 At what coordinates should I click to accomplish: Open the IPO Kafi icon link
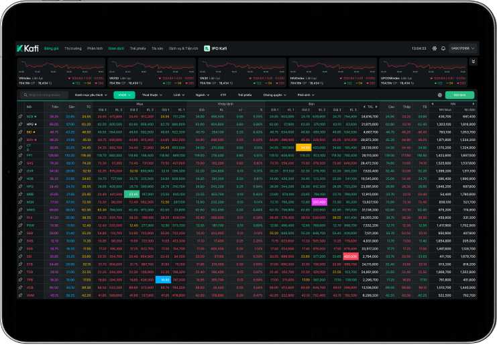click(207, 48)
